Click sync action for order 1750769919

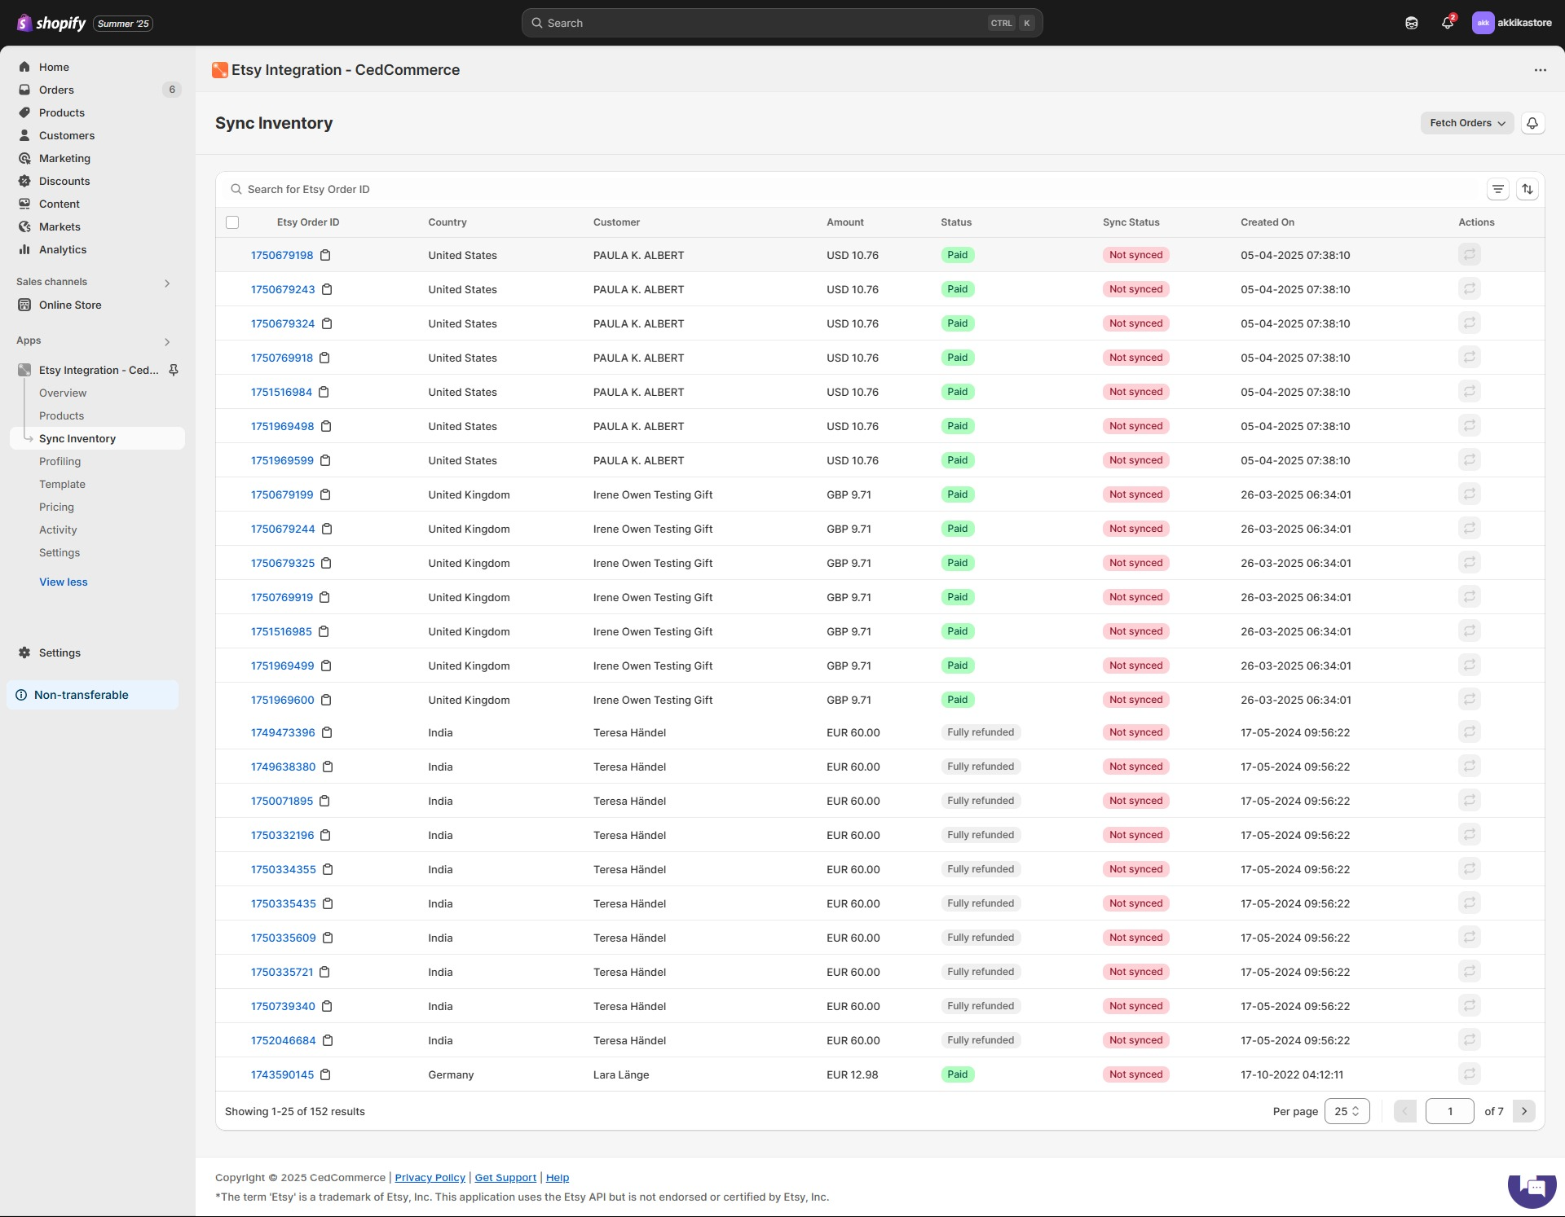[x=1469, y=597]
